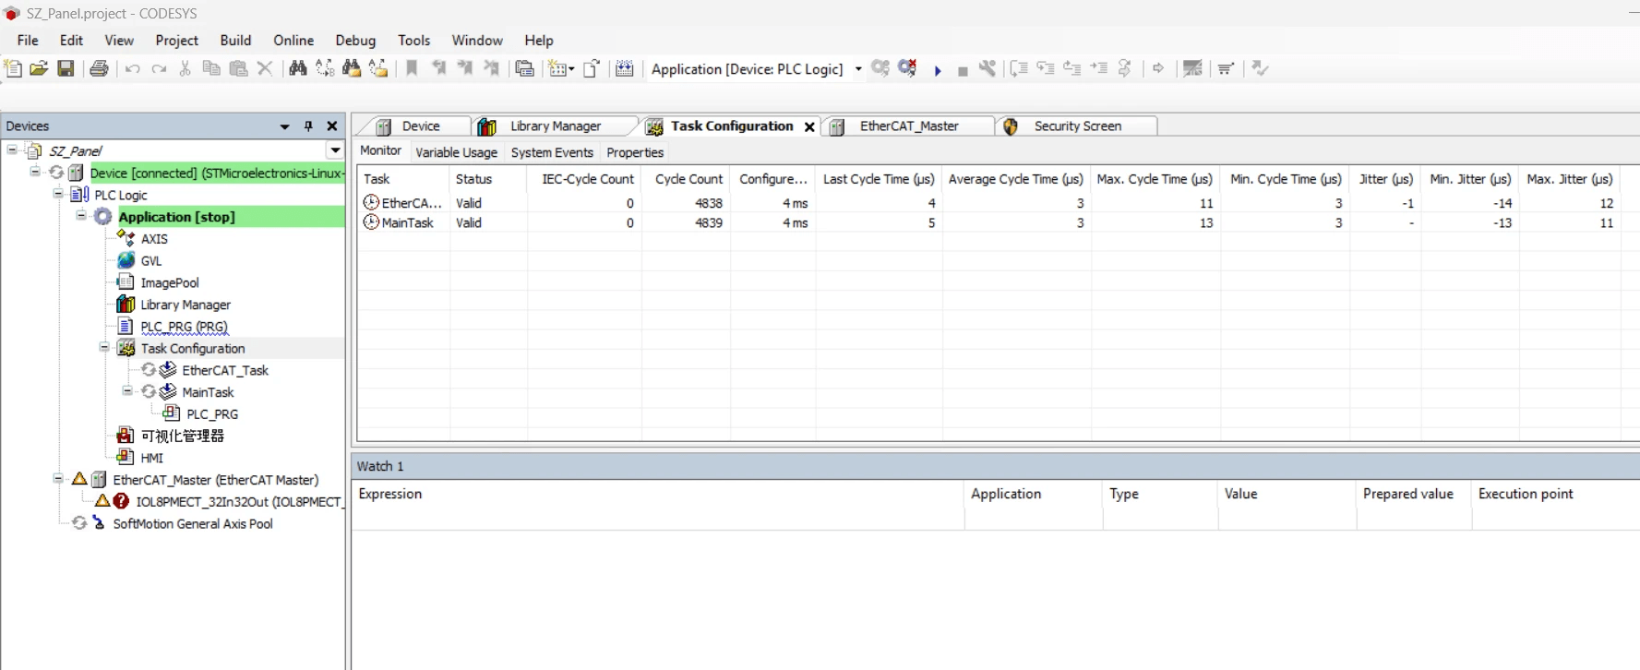Viewport: 1640px width, 670px height.
Task: Select ImagePool in the device tree
Action: coord(170,282)
